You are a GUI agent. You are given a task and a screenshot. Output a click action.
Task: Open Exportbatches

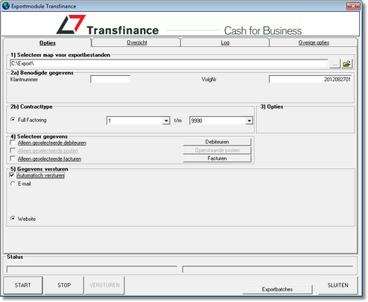pyautogui.click(x=277, y=289)
